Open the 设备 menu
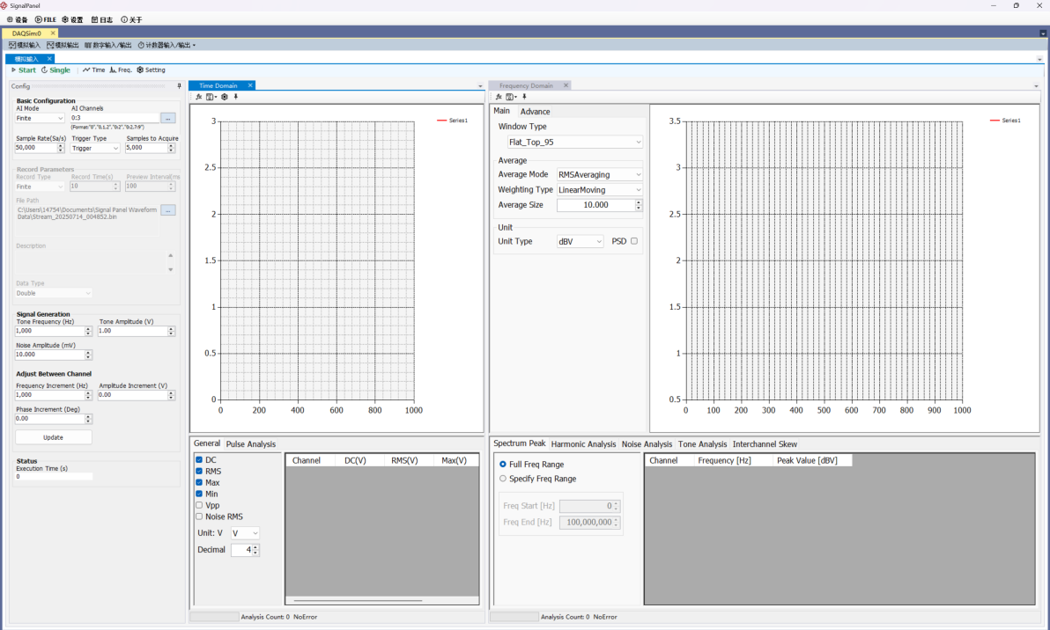The width and height of the screenshot is (1050, 630). pyautogui.click(x=18, y=19)
